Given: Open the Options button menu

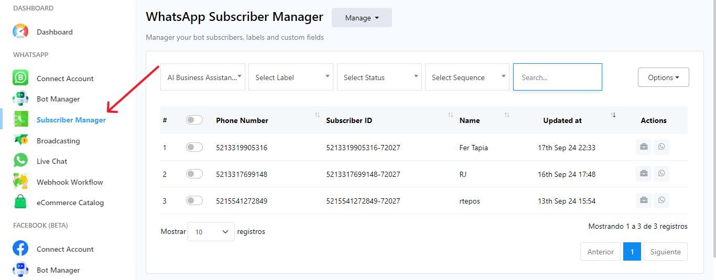Looking at the screenshot, I should (663, 77).
